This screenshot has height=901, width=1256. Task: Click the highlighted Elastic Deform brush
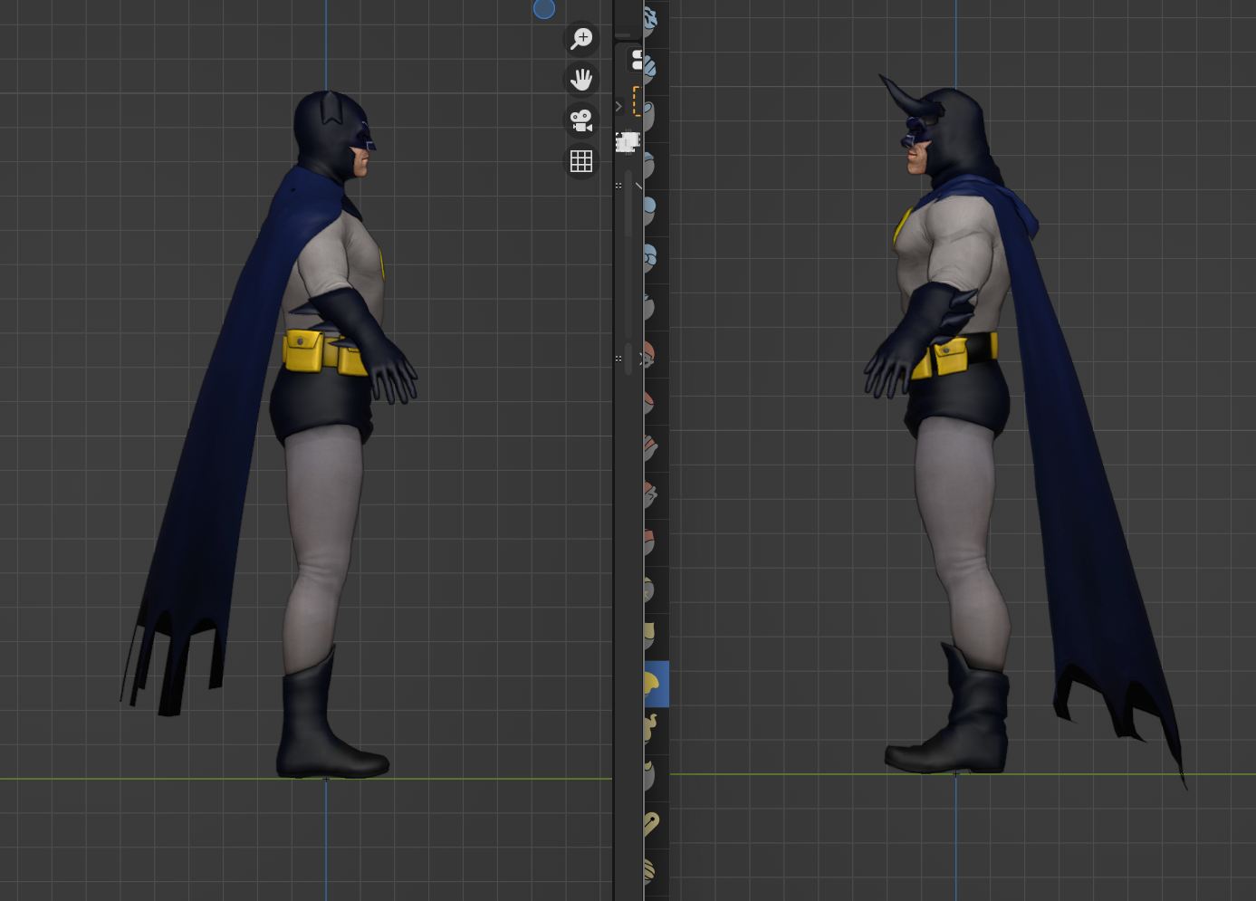657,684
